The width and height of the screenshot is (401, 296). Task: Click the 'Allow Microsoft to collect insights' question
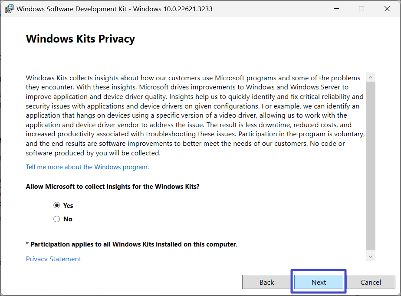click(x=112, y=186)
